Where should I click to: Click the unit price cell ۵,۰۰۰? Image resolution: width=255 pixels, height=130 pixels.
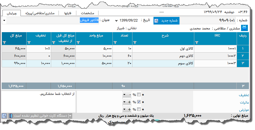(94, 49)
